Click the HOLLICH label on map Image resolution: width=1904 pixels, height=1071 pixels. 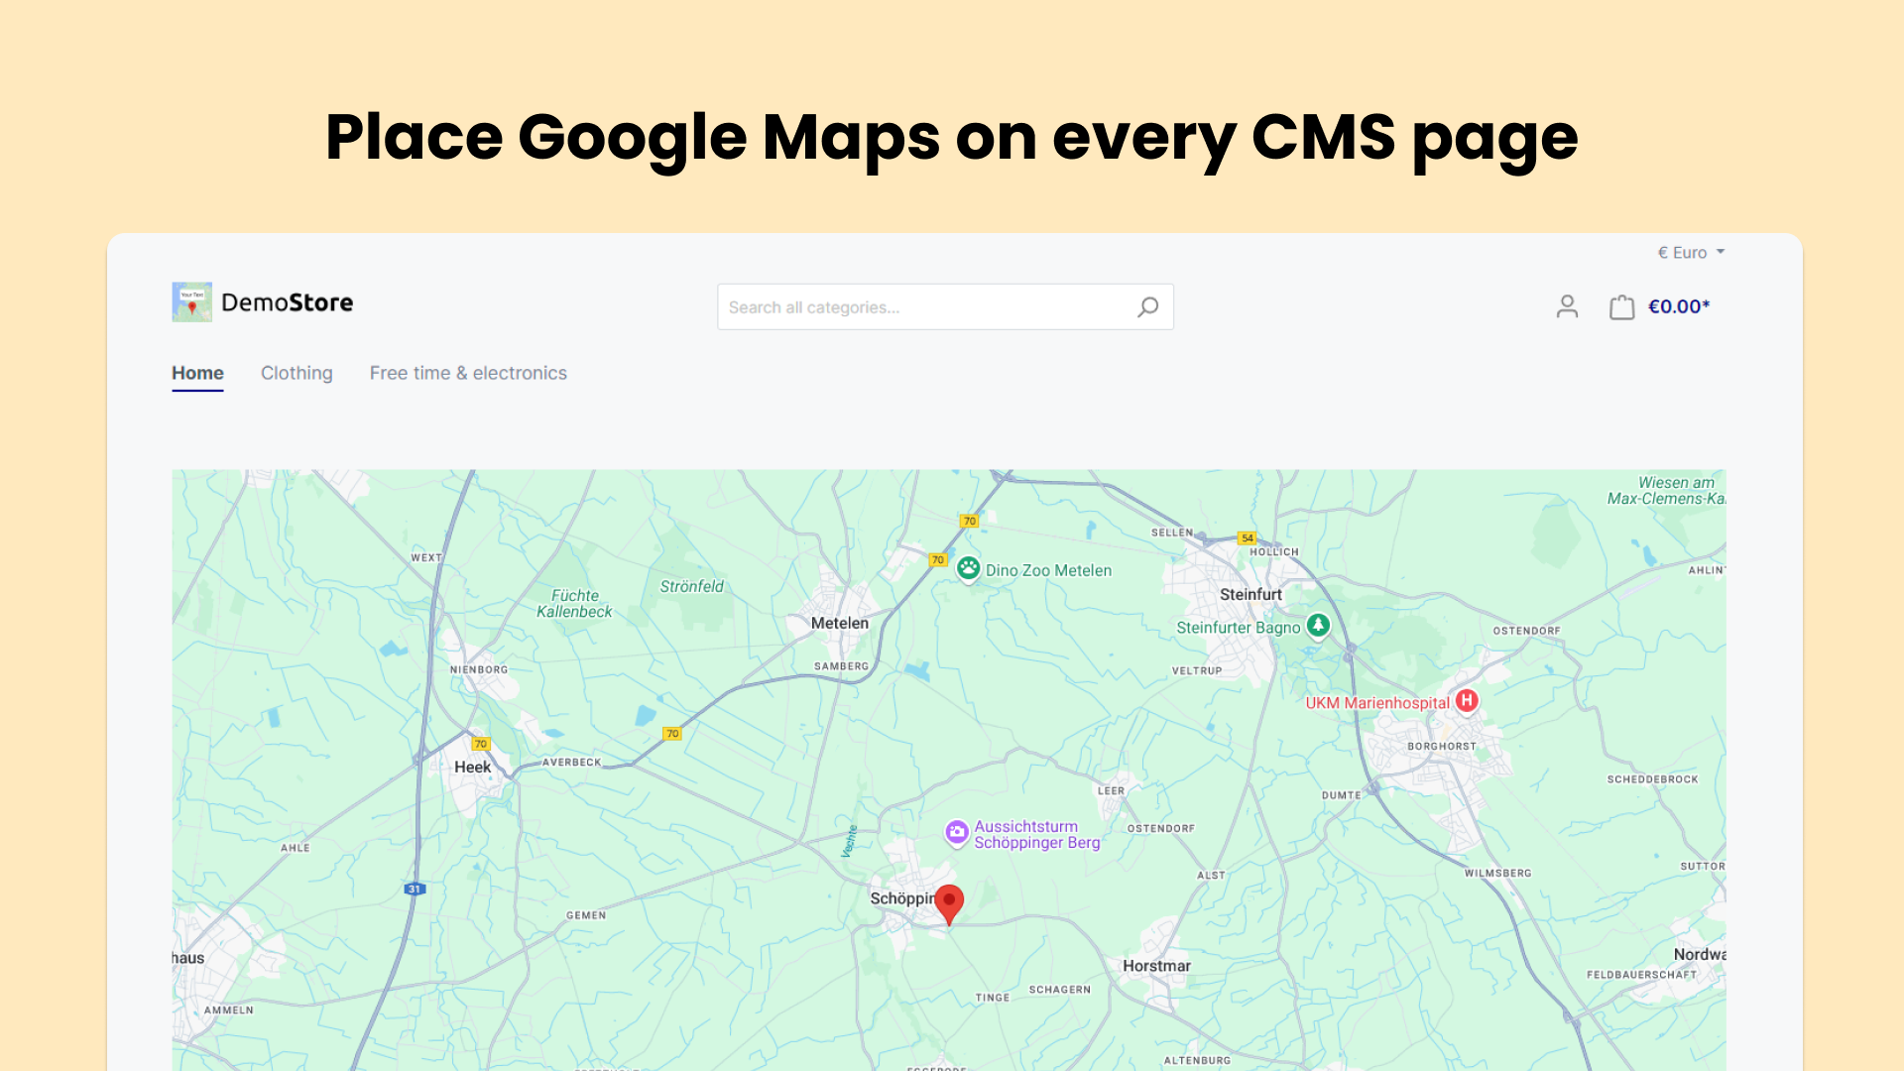1274,551
